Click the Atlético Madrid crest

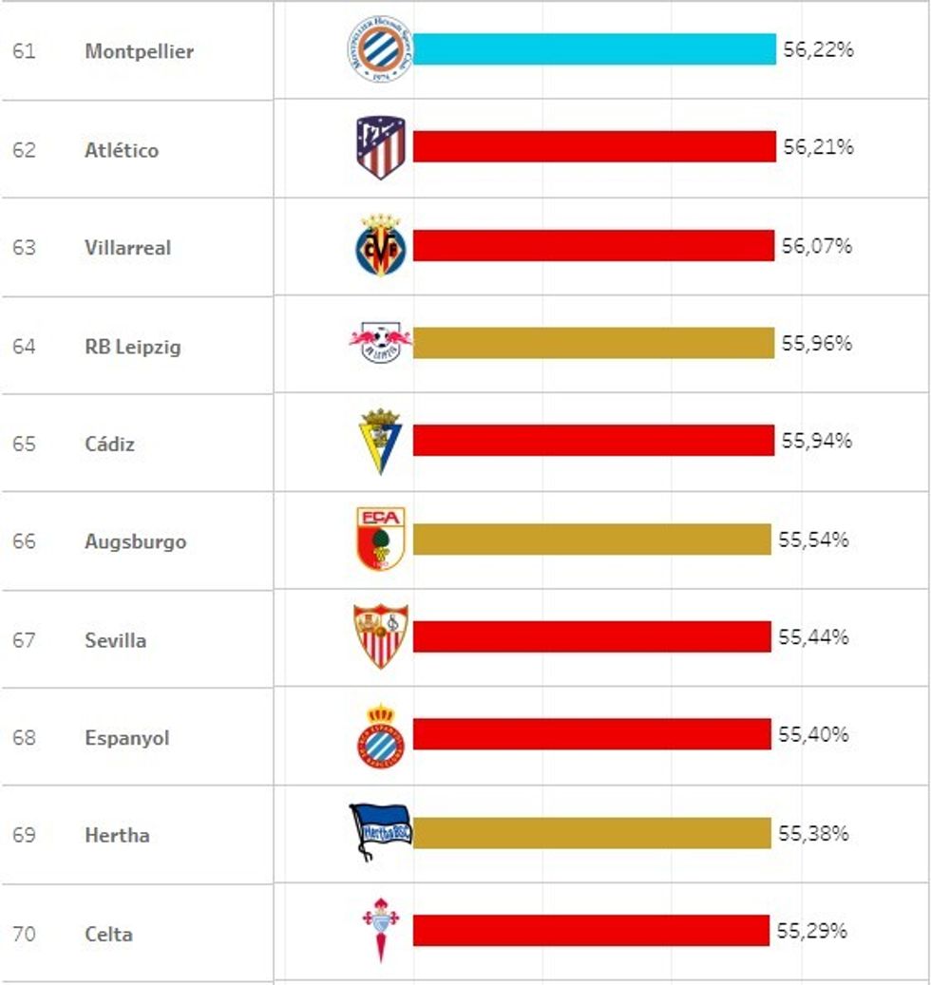(x=381, y=147)
